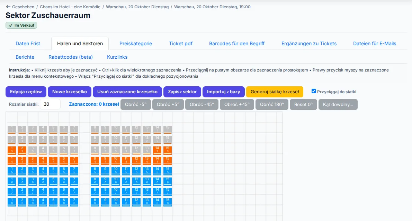The width and height of the screenshot is (412, 221).
Task: Rotate using the Obróć +45° button
Action: click(237, 104)
